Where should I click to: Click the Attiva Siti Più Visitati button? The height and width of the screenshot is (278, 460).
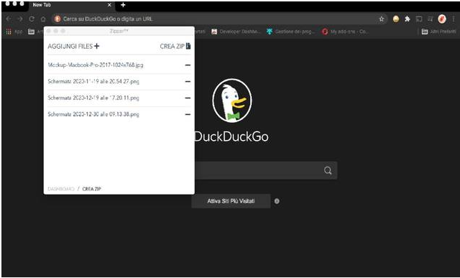(231, 201)
